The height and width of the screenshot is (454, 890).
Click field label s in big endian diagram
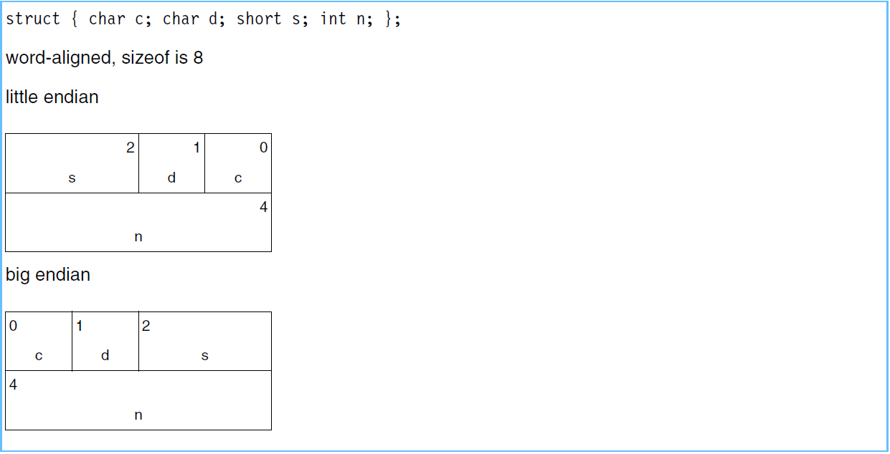[x=205, y=356]
